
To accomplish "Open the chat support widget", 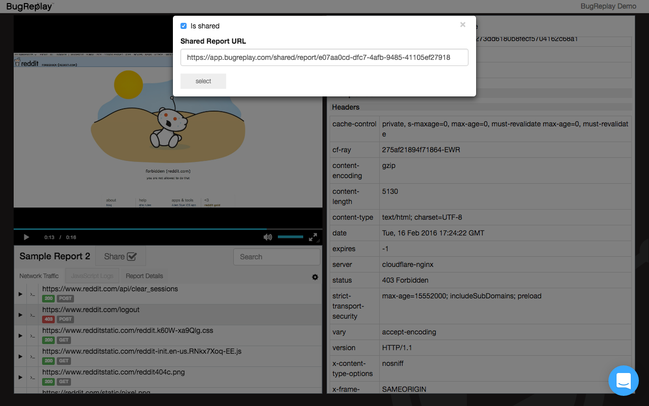I will click(624, 381).
